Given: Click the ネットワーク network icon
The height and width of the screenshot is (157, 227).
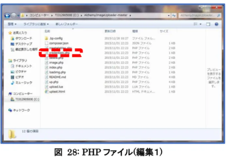Looking at the screenshot, I should click(x=10, y=110).
